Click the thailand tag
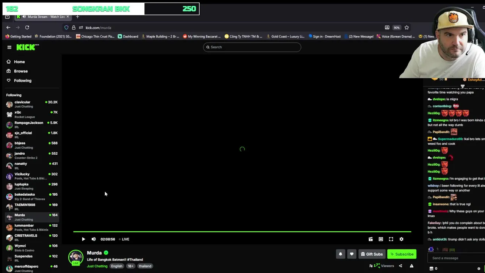 click(145, 266)
